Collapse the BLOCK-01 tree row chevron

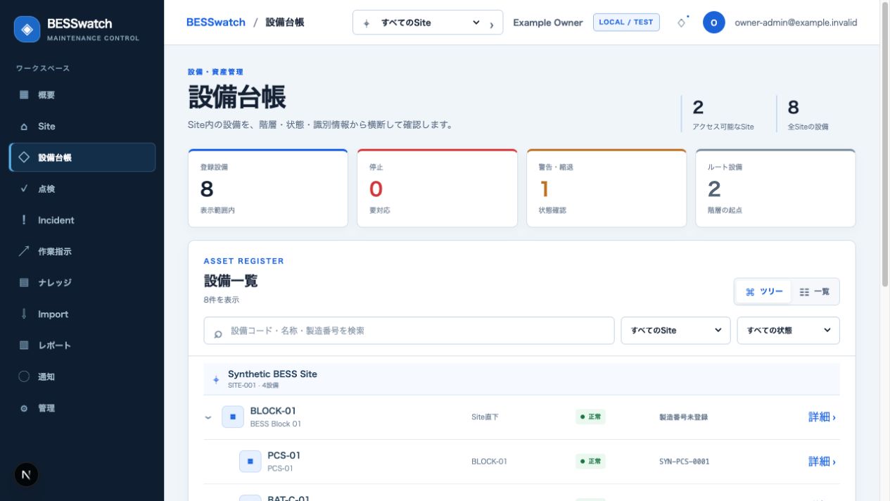208,417
